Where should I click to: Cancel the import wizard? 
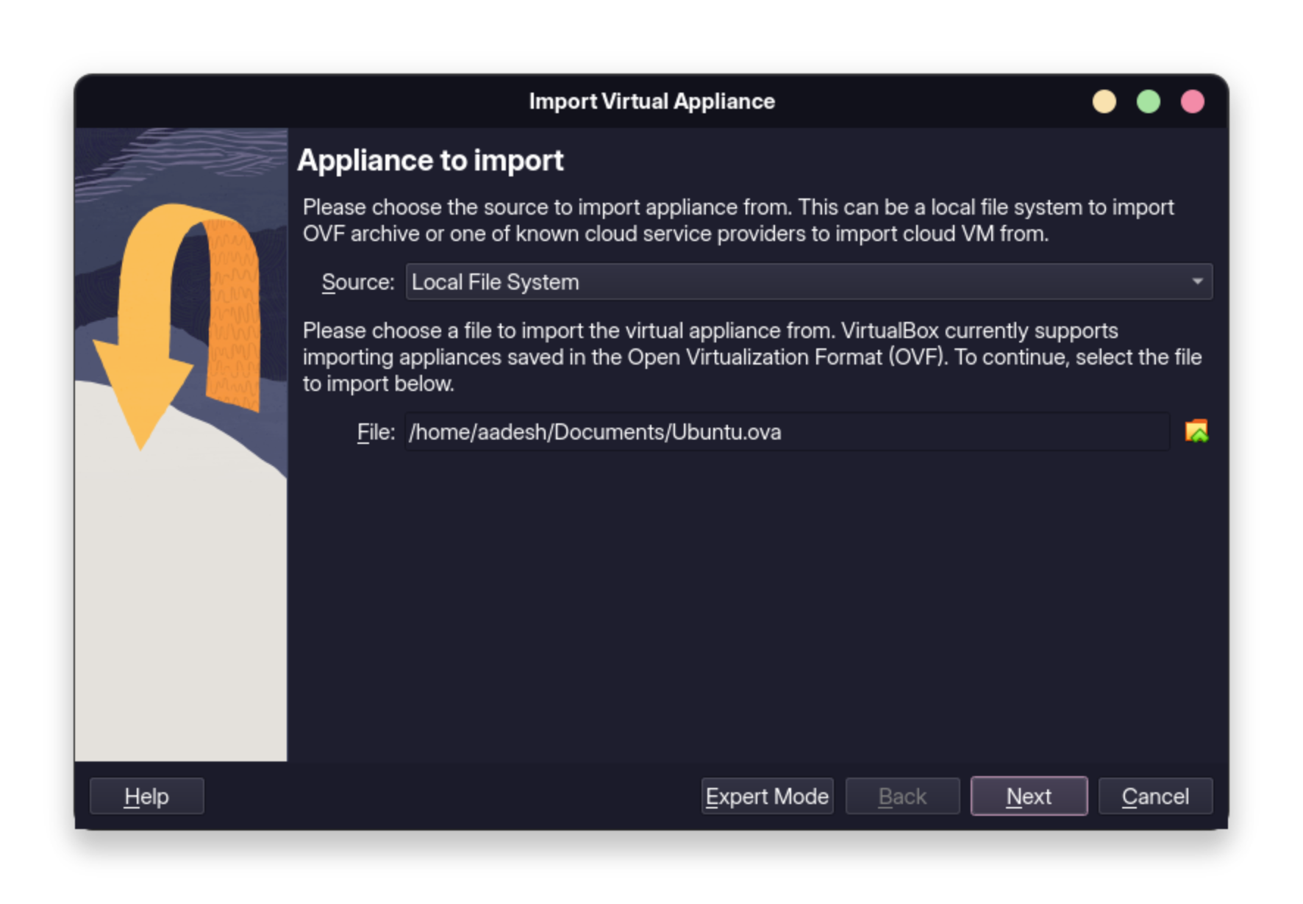point(1155,796)
